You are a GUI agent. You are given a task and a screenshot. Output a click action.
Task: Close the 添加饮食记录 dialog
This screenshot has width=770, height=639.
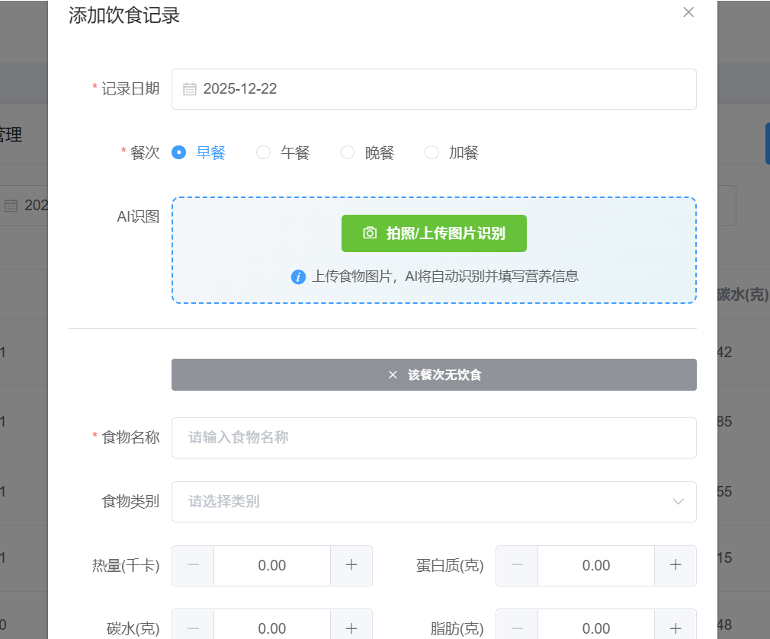tap(688, 12)
